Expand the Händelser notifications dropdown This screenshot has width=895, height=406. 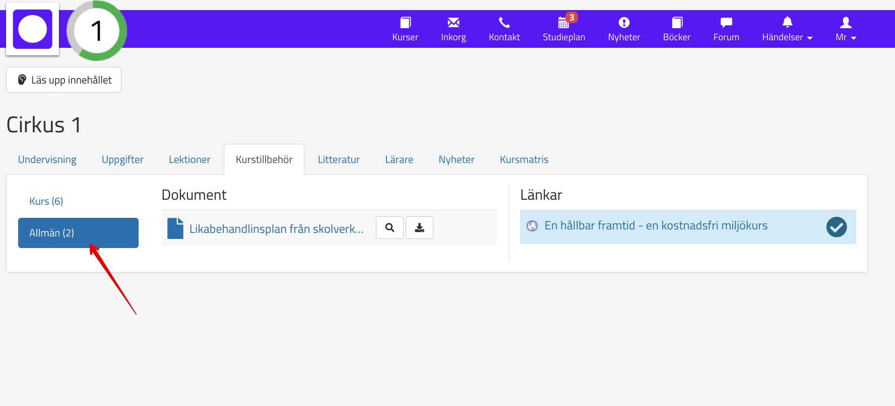pyautogui.click(x=787, y=29)
